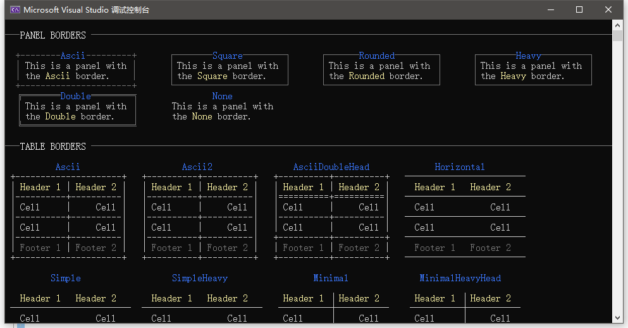Click 'Header 1' in the Minimal table
This screenshot has width=628, height=328.
pos(303,298)
